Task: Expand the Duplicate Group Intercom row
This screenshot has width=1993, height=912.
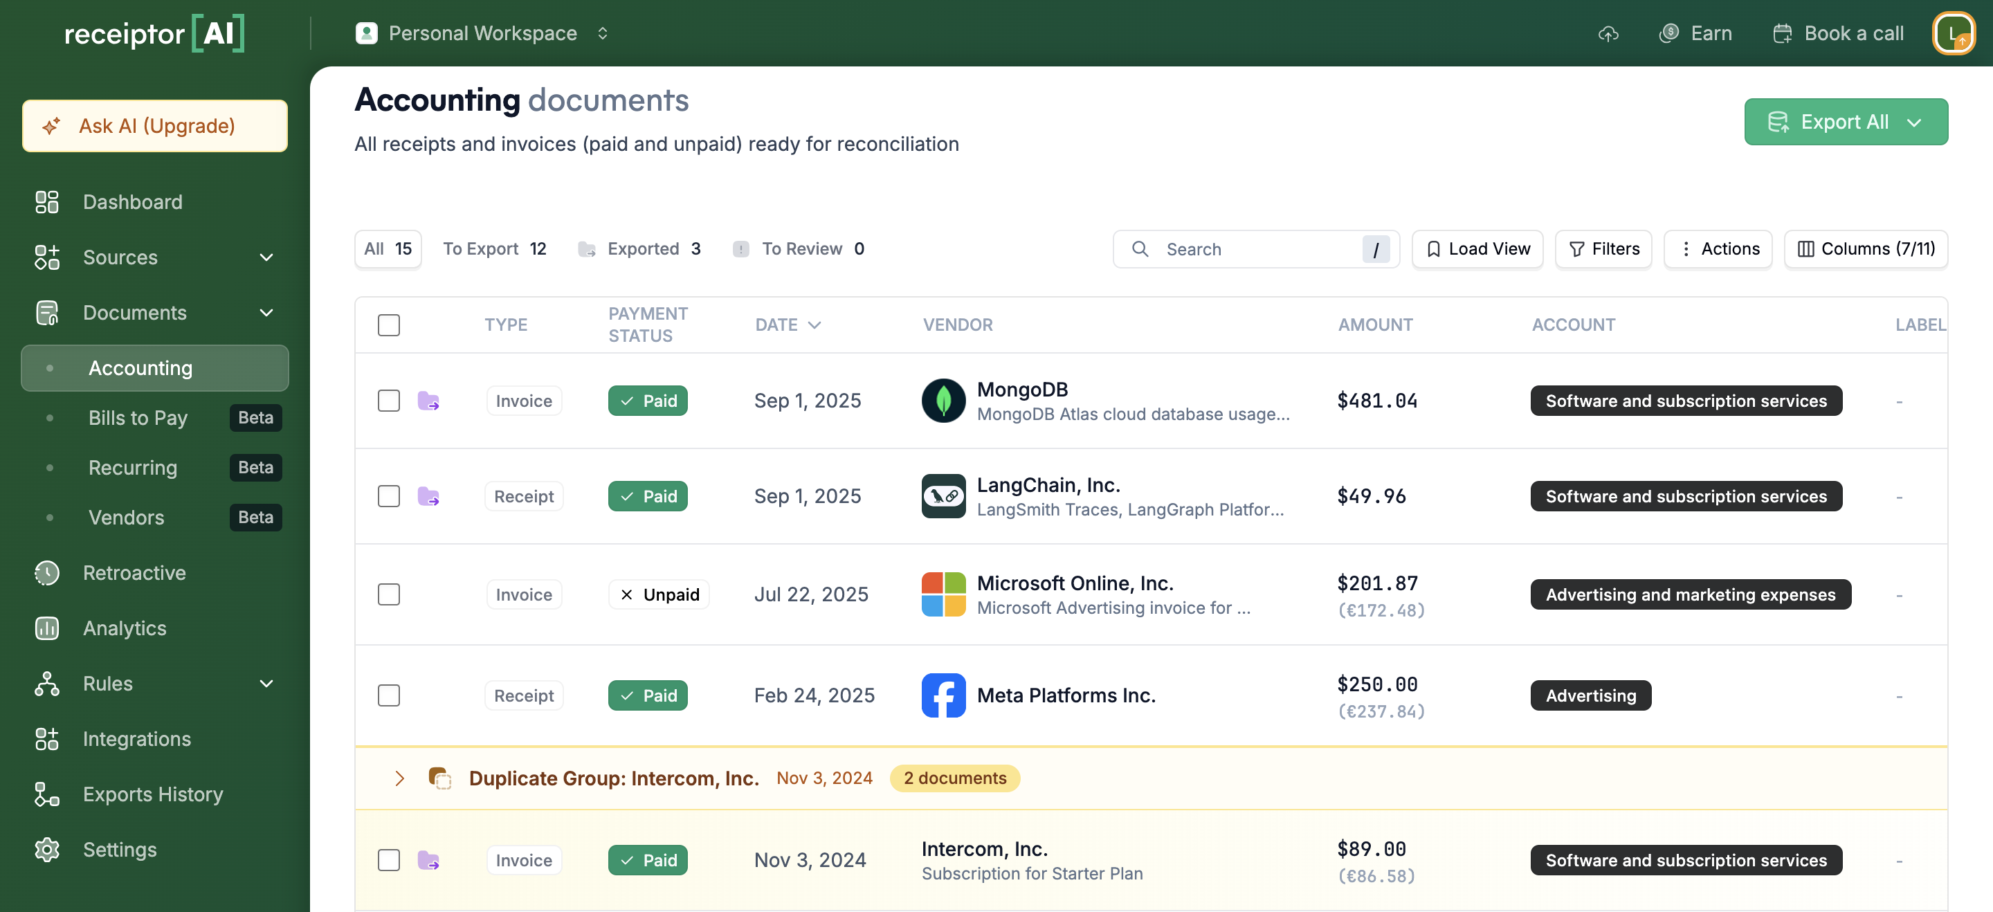Action: [x=399, y=778]
